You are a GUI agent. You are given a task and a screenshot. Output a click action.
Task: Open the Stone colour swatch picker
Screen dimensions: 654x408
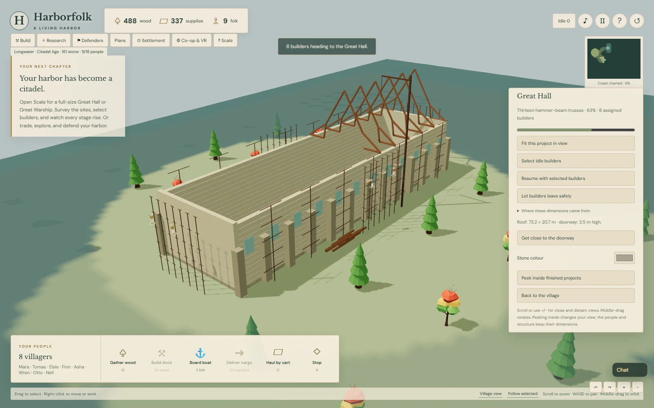pyautogui.click(x=624, y=258)
